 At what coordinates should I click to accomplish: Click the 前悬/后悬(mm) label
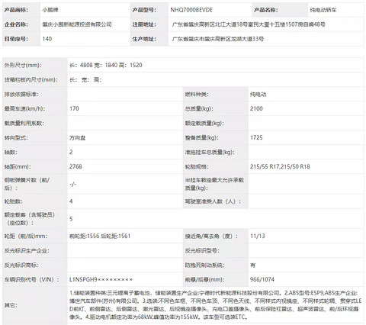(204, 279)
